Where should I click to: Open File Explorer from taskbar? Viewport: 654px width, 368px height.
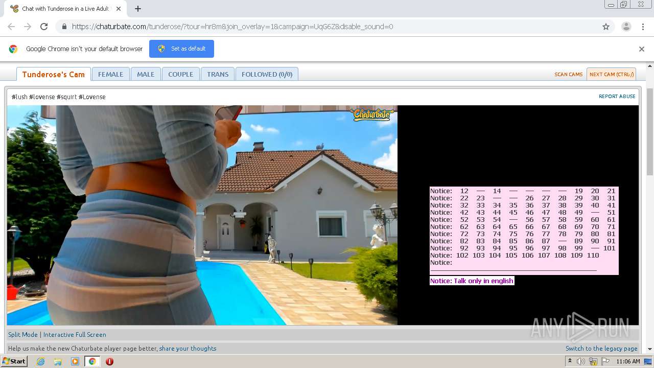tap(58, 361)
